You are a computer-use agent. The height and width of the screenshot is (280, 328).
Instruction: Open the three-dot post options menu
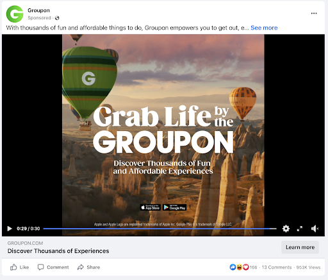click(x=314, y=13)
